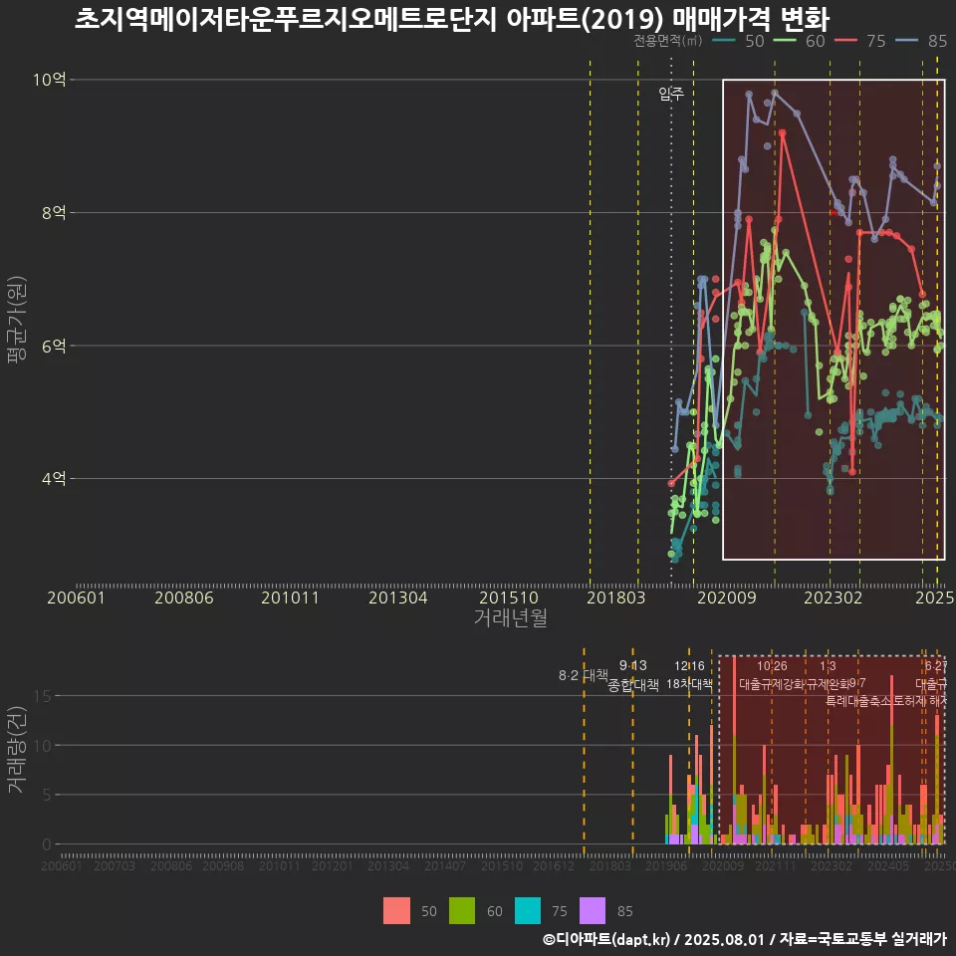Viewport: 956px width, 956px height.
Task: Click 201803 on the price chart axis
Action: click(615, 597)
